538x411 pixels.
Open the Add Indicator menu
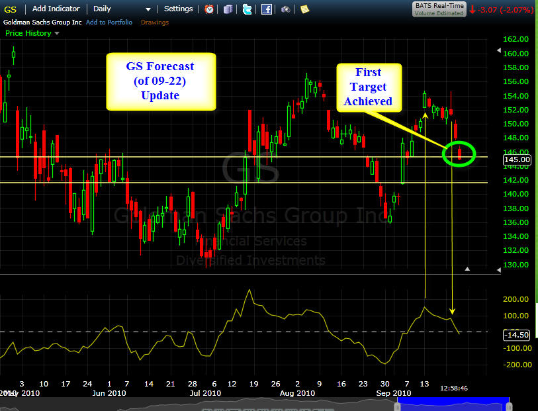(x=56, y=9)
